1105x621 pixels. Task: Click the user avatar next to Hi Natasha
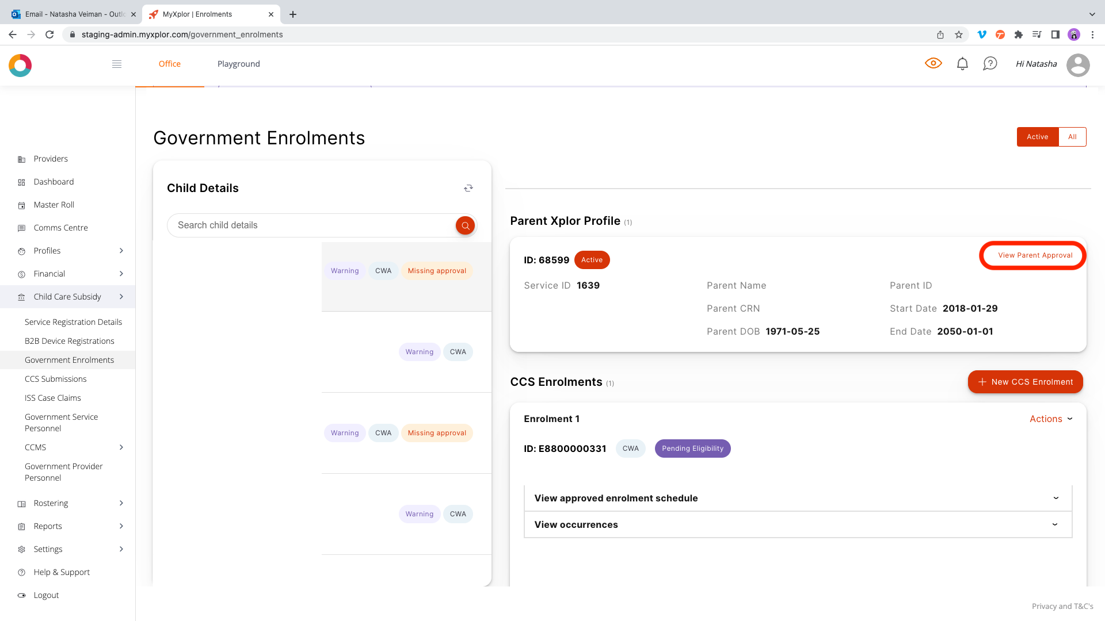(x=1079, y=65)
